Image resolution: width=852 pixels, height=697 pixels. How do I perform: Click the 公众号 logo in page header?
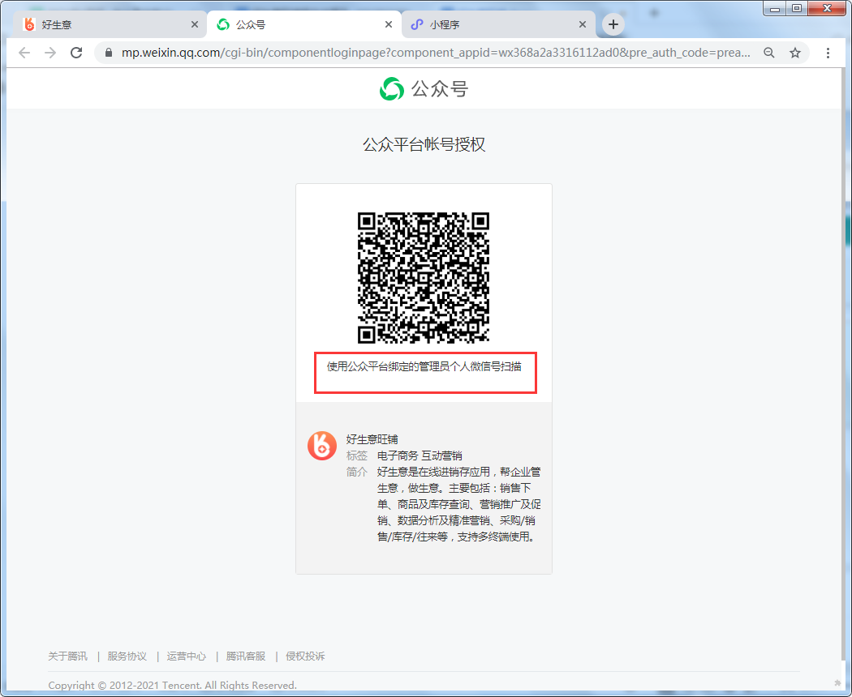click(x=424, y=89)
